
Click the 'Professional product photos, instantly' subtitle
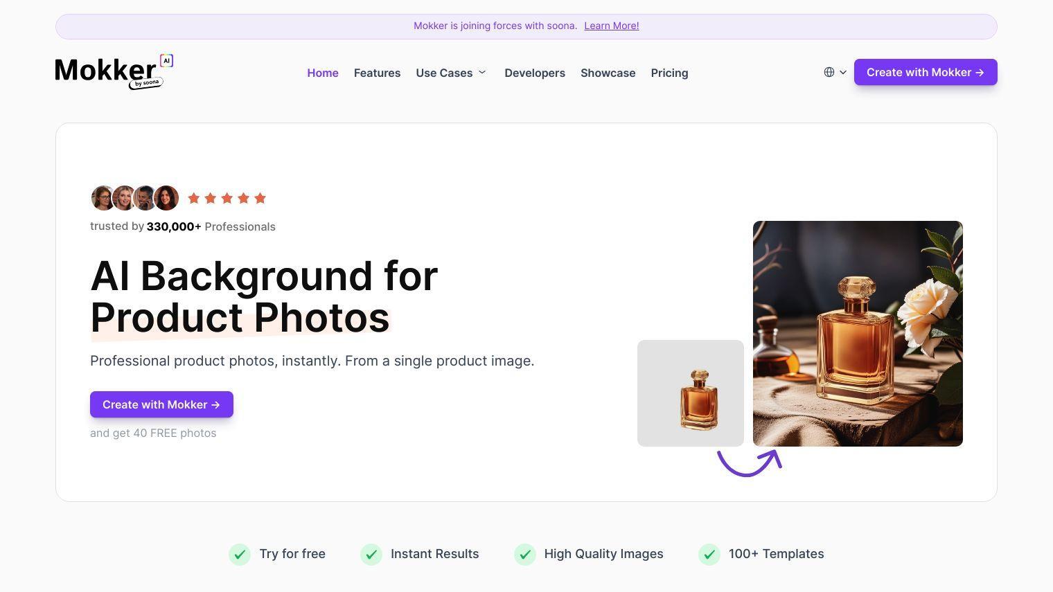point(312,361)
